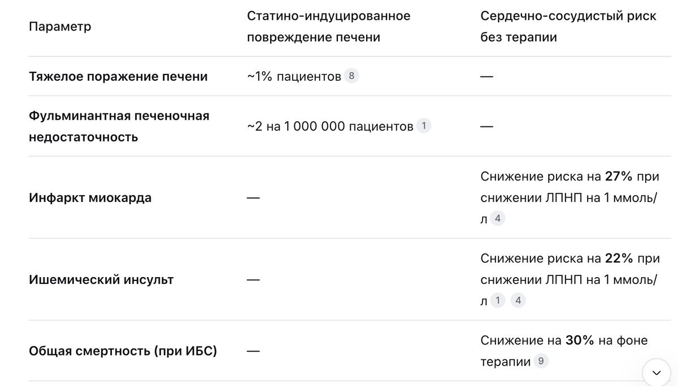Click citation 1 in Ишемический инсульт row
678x386 pixels.
coord(497,300)
